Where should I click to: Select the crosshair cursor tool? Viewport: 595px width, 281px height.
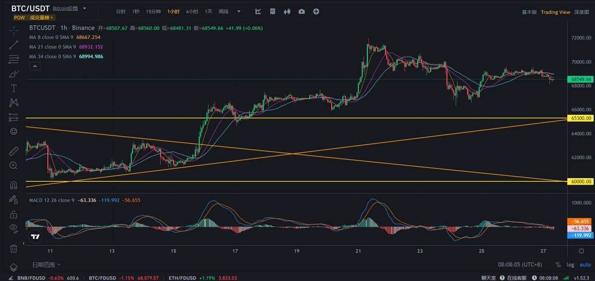pyautogui.click(x=13, y=30)
